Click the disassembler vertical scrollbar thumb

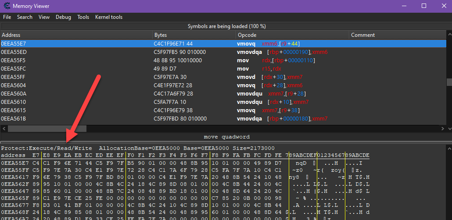pos(449,82)
